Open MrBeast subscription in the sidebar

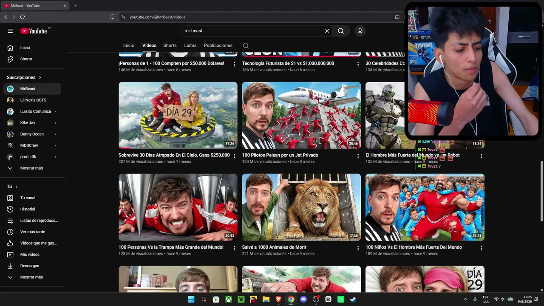[32, 89]
